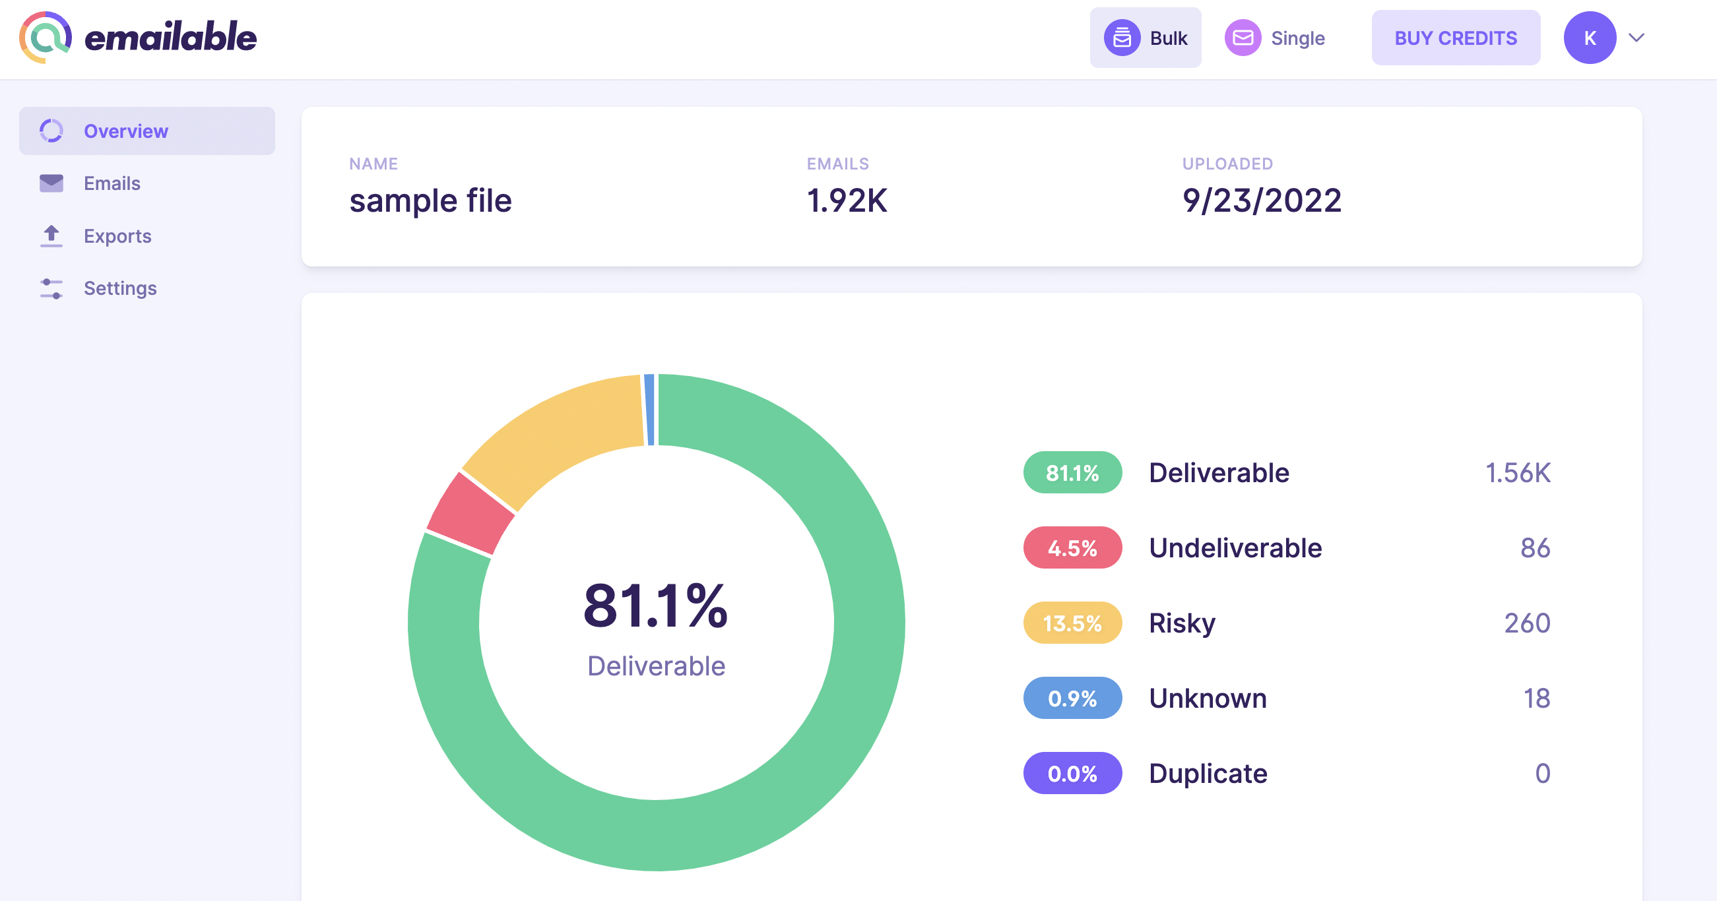The image size is (1717, 901).
Task: Click the red 4.5% badge
Action: coord(1072,548)
